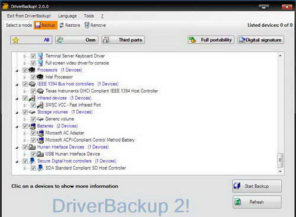Uncheck Microsoft AC Adapter checkbox
The image size is (296, 217).
pyautogui.click(x=33, y=133)
